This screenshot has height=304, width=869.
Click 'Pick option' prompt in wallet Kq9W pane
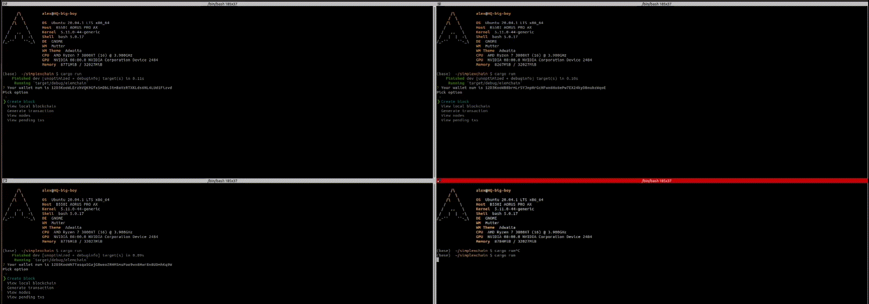point(15,269)
